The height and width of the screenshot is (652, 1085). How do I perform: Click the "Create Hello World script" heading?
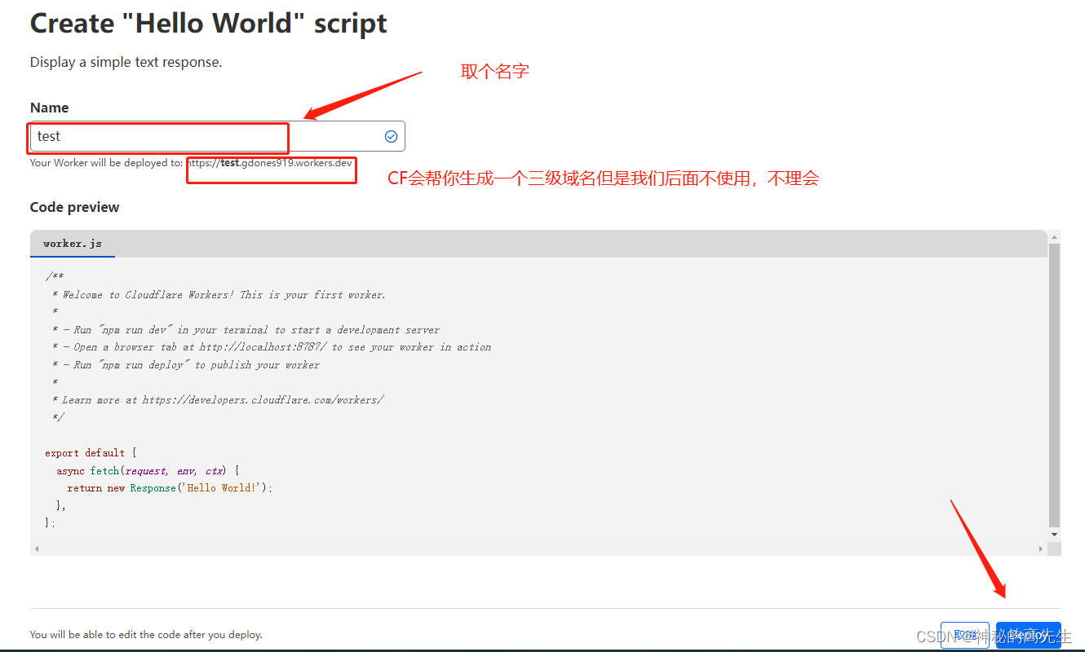tap(209, 23)
